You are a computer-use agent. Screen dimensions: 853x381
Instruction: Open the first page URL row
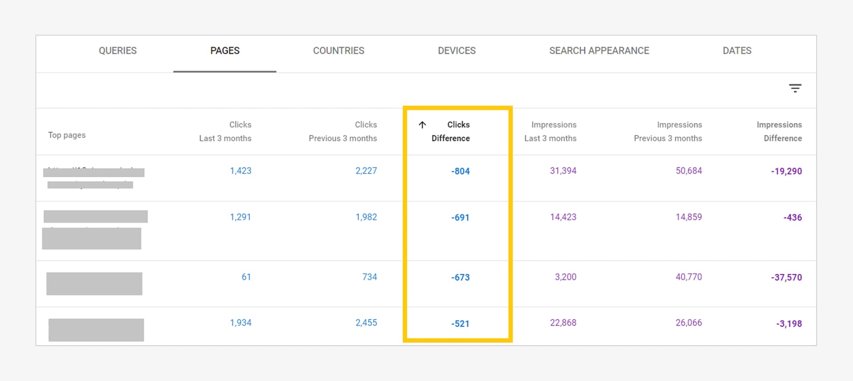click(94, 178)
